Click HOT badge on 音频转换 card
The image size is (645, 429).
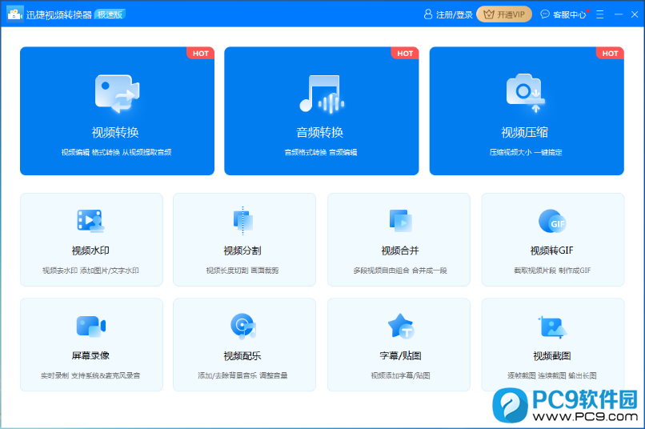[x=405, y=54]
